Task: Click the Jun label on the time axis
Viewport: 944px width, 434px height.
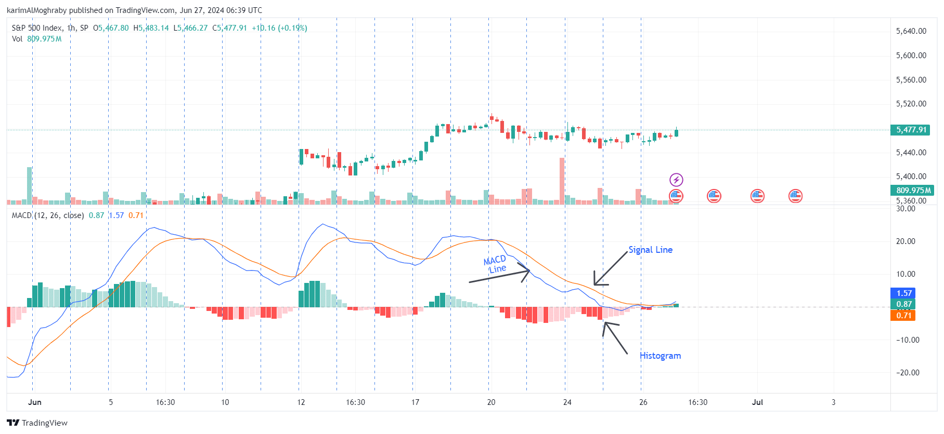Action: [35, 402]
